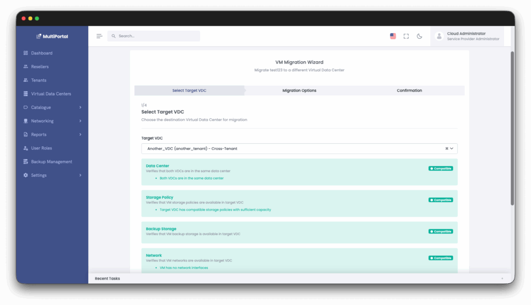
Task: Clear the Target VDC selection with the x
Action: click(446, 148)
